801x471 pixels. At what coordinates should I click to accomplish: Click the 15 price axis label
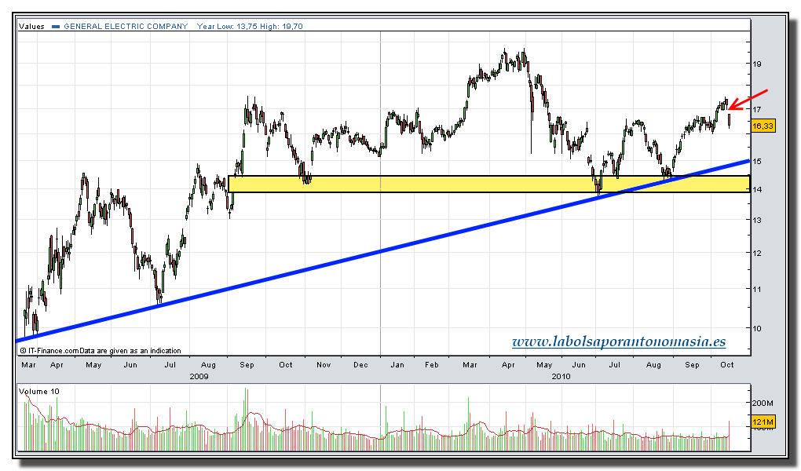pyautogui.click(x=756, y=162)
